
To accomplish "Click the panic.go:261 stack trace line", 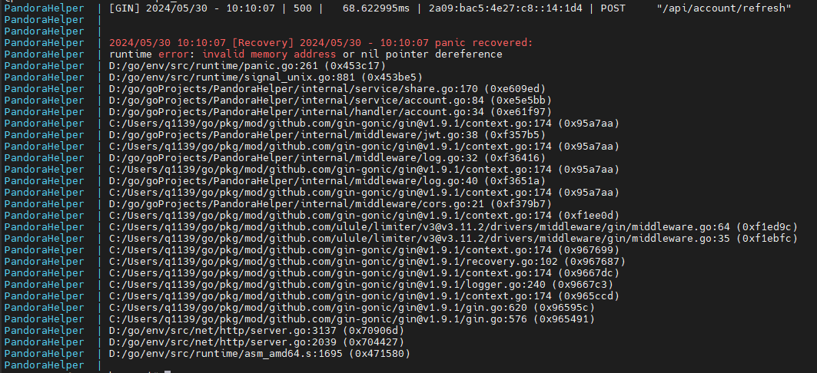I will [x=247, y=65].
